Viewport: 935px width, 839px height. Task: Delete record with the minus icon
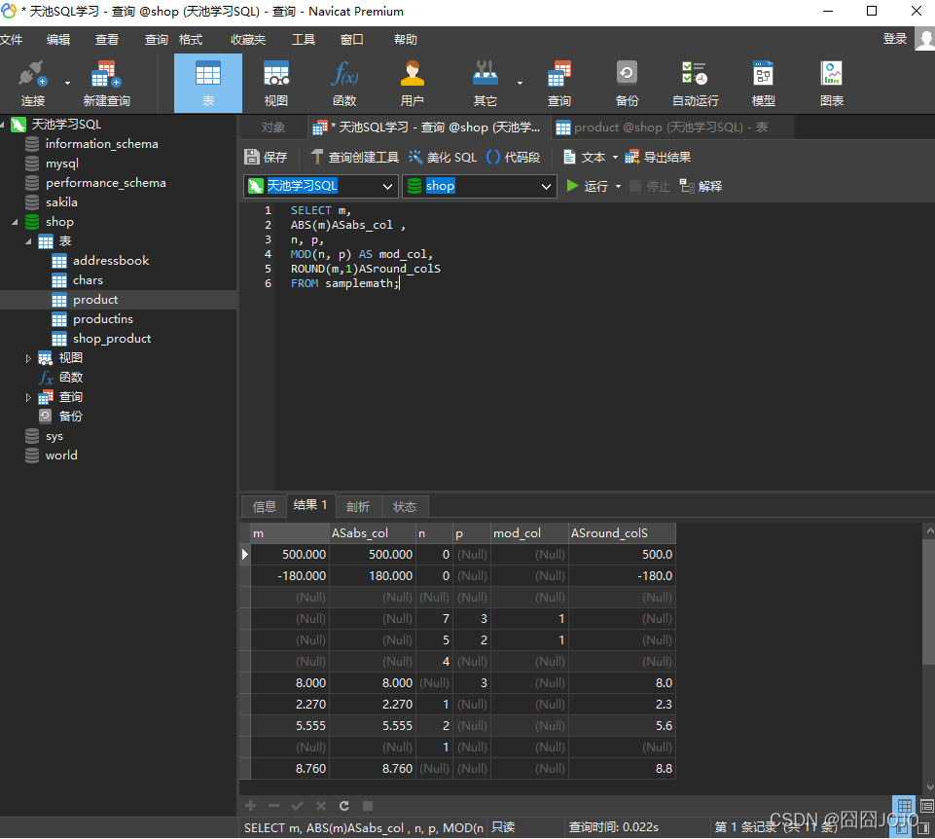(273, 806)
